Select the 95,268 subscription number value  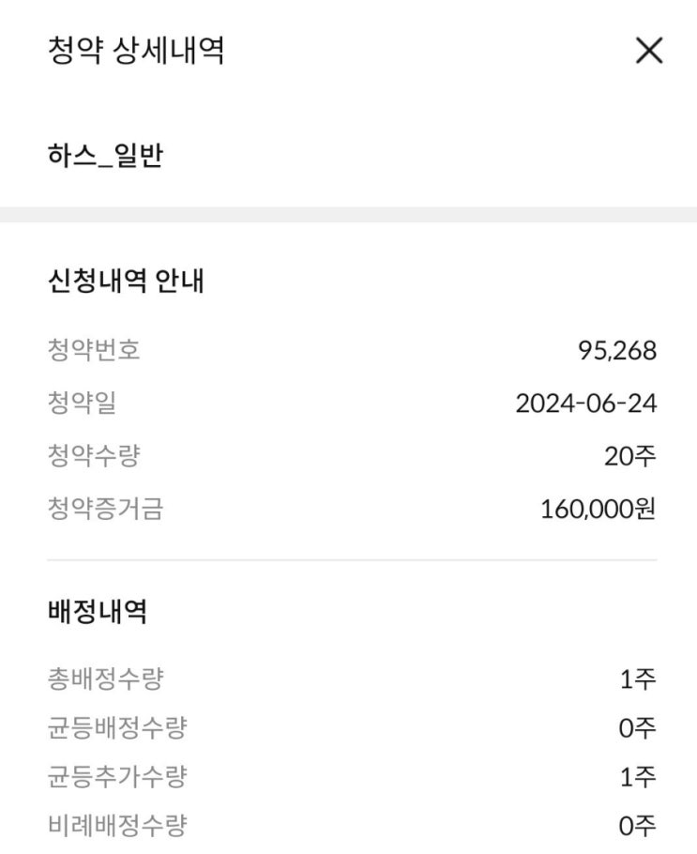616,351
